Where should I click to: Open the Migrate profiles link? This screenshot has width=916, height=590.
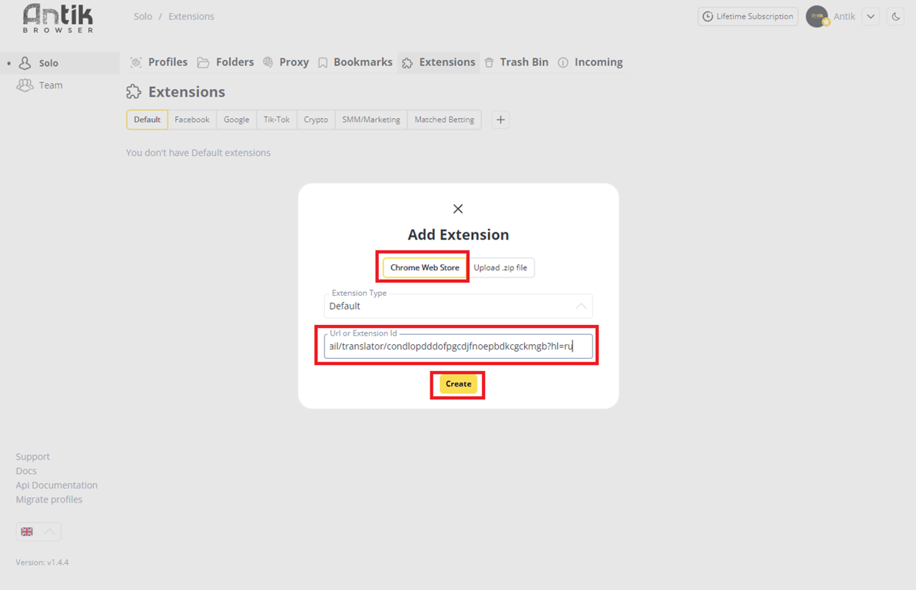(49, 499)
